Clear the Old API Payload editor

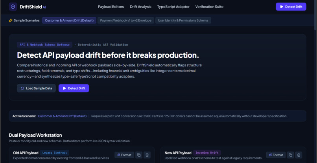pos(147,155)
